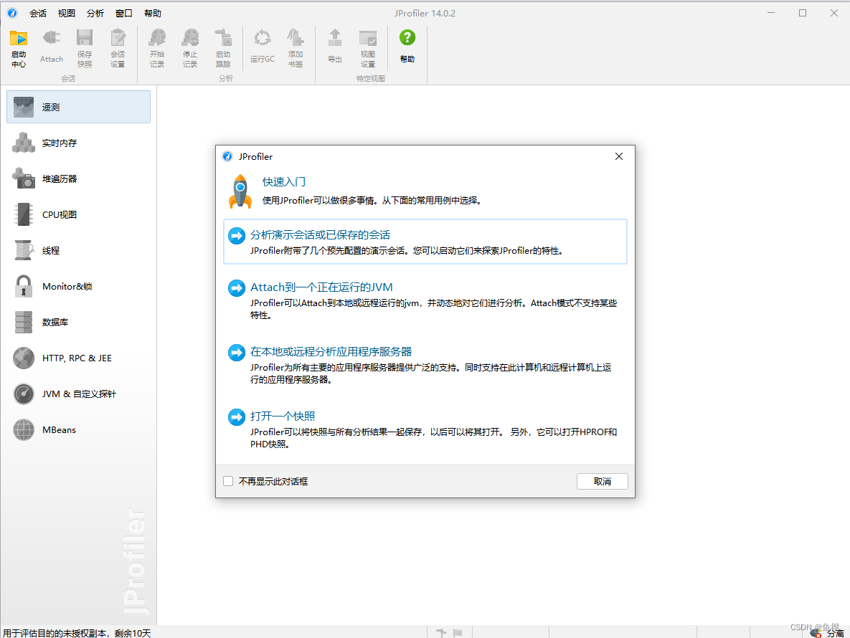Select 遥测 (Telemetry) in the sidebar
The height and width of the screenshot is (638, 850).
pyautogui.click(x=79, y=107)
